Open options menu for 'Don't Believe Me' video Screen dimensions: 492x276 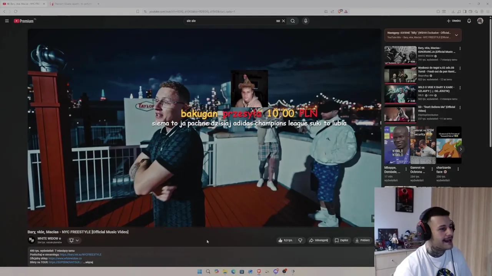coord(460,108)
